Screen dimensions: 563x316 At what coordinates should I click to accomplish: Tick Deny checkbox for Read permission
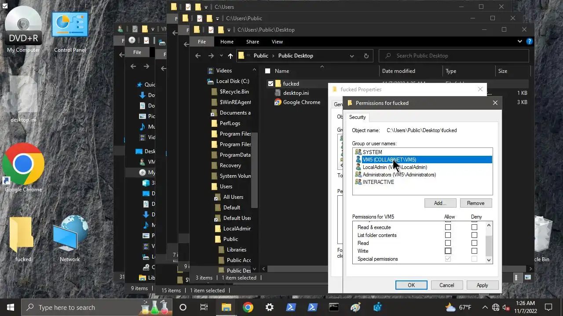(474, 243)
